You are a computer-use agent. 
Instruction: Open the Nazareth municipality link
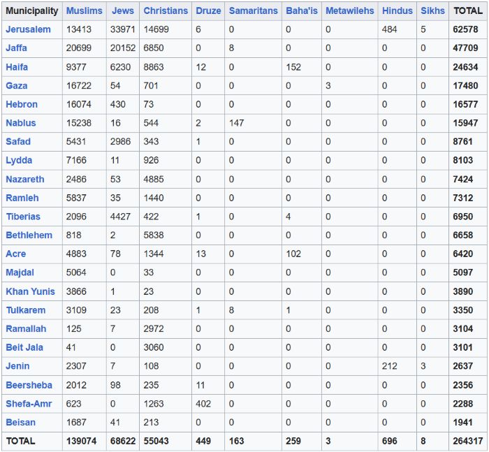pos(25,180)
